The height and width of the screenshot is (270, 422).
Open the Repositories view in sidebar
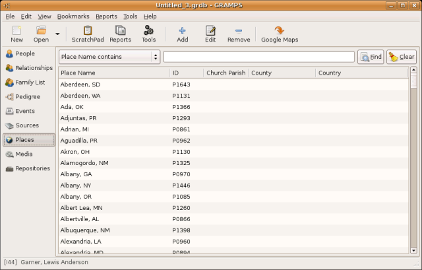(x=28, y=168)
